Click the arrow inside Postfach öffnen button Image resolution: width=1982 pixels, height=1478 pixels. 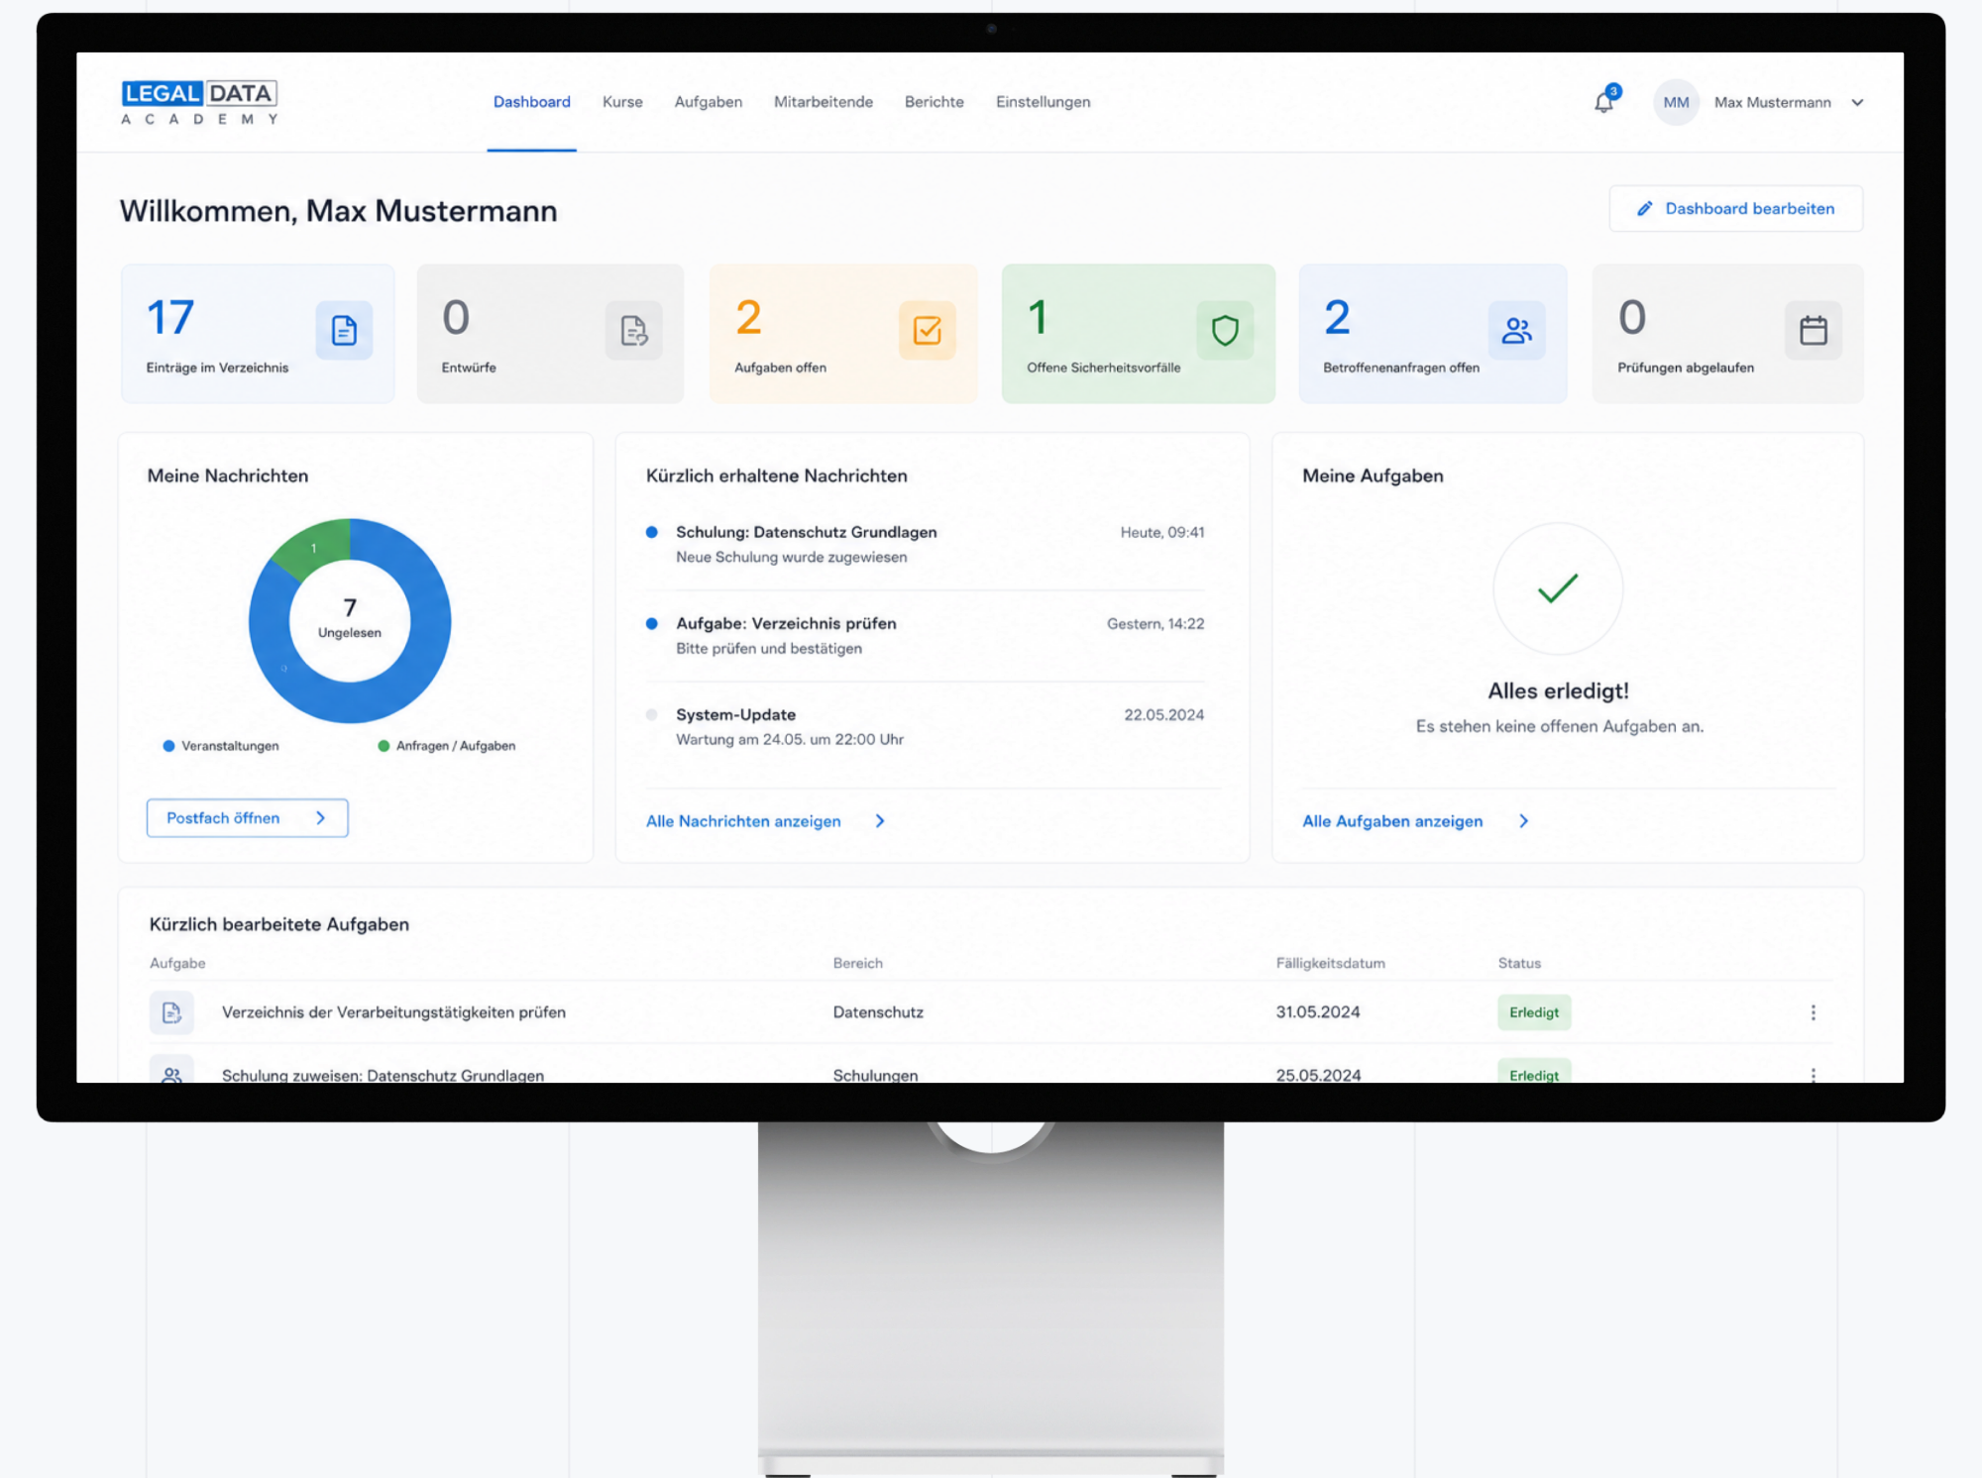coord(320,818)
